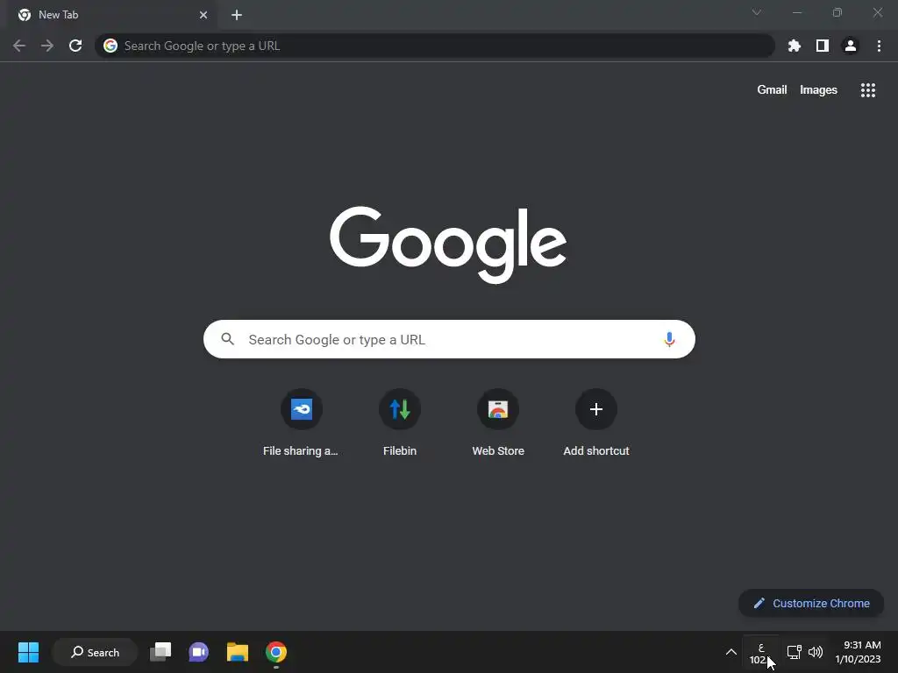Open the Web Store shortcut tile
Image resolution: width=898 pixels, height=673 pixels.
click(x=498, y=409)
